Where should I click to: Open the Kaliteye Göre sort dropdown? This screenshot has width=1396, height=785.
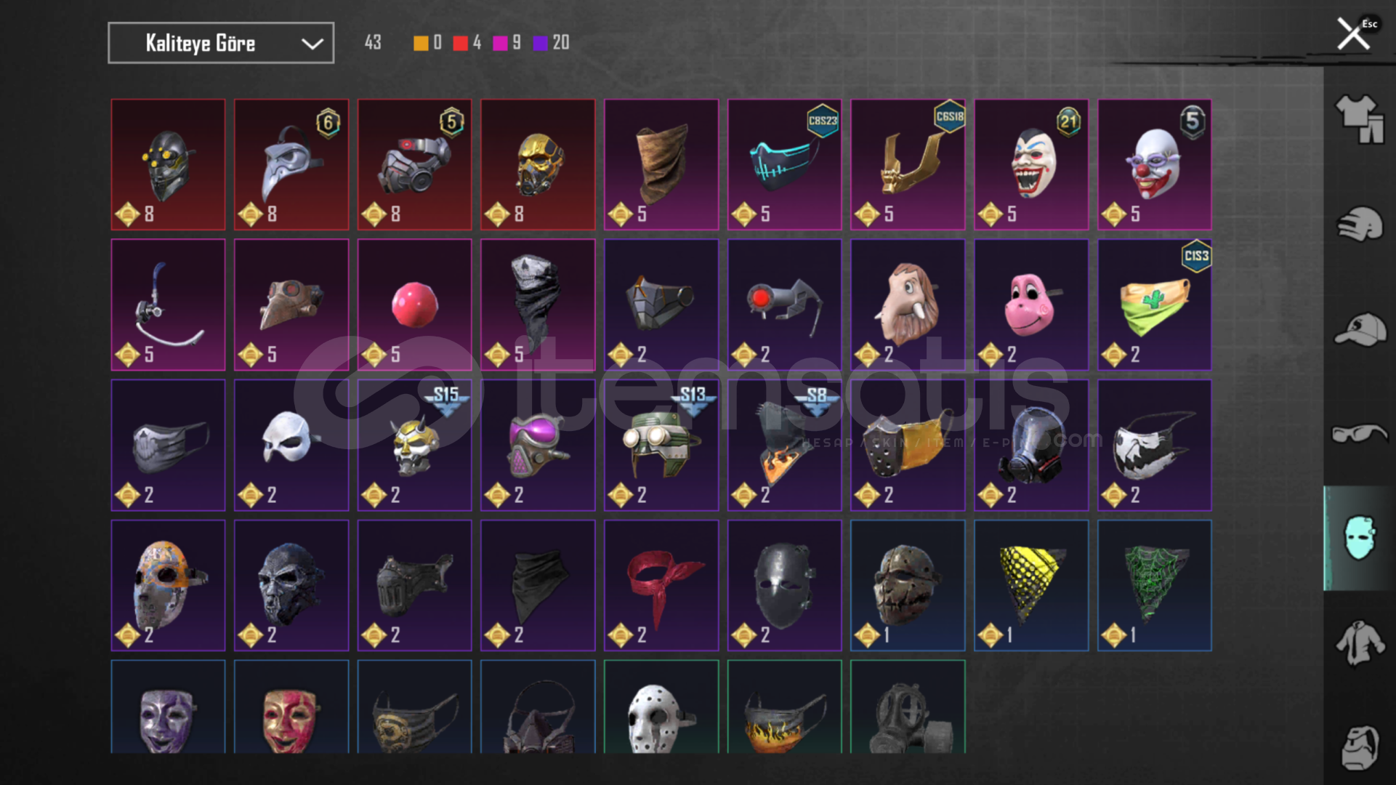pos(221,43)
